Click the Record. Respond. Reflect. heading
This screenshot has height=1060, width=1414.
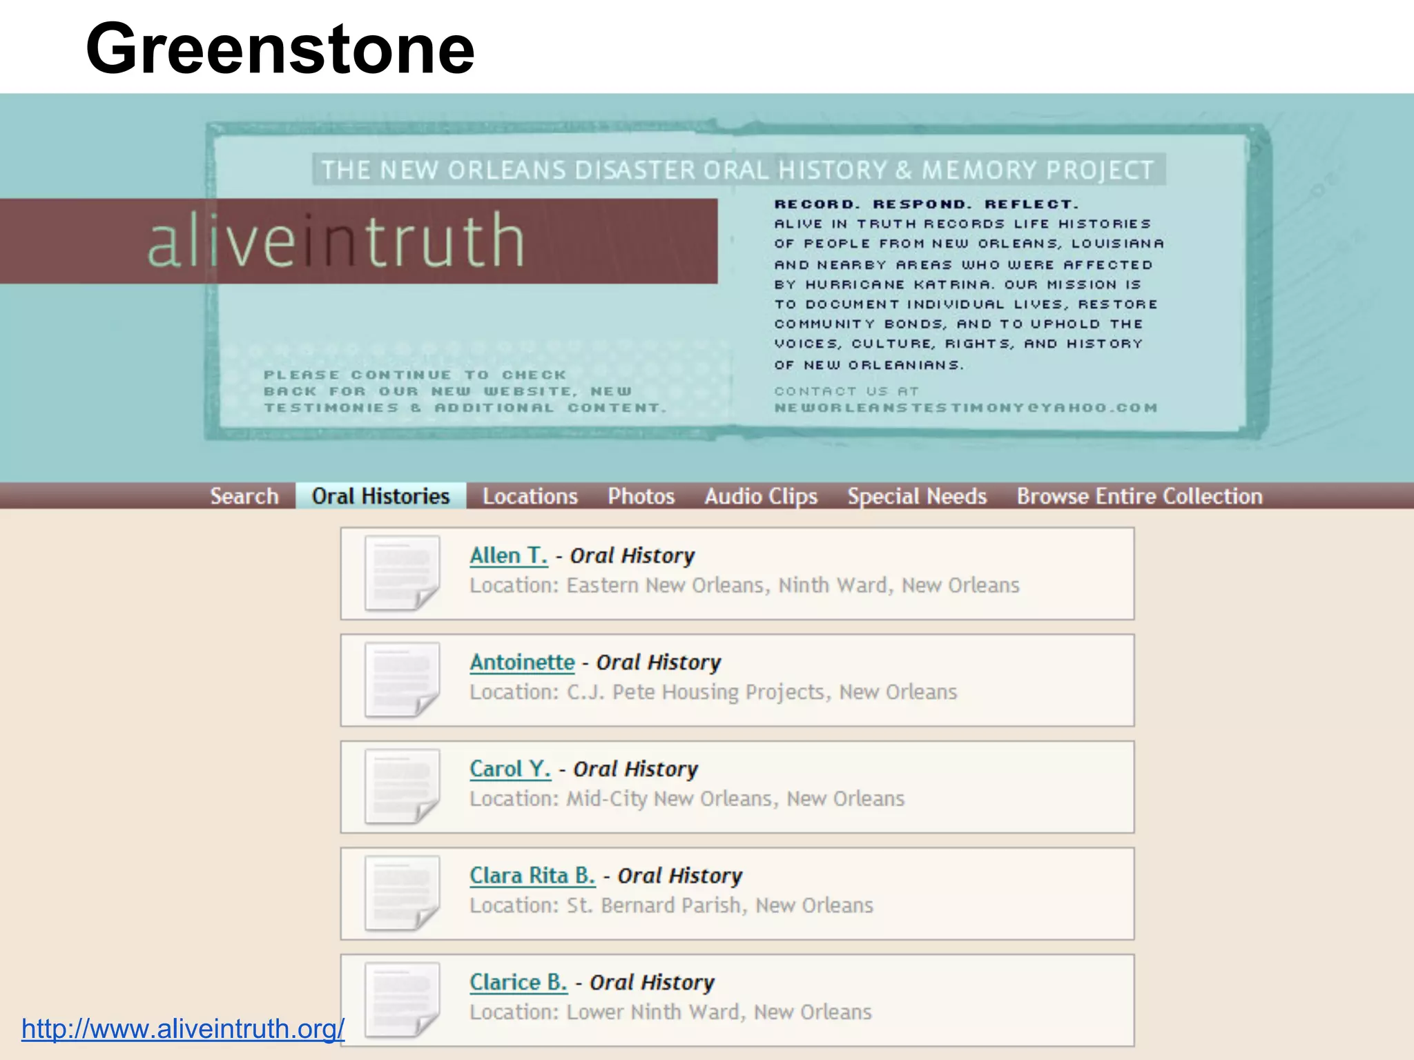coord(926,204)
